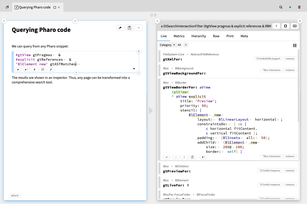This screenshot has height=204, width=307.
Task: Click the green status dot indicator
Action: click(290, 7)
